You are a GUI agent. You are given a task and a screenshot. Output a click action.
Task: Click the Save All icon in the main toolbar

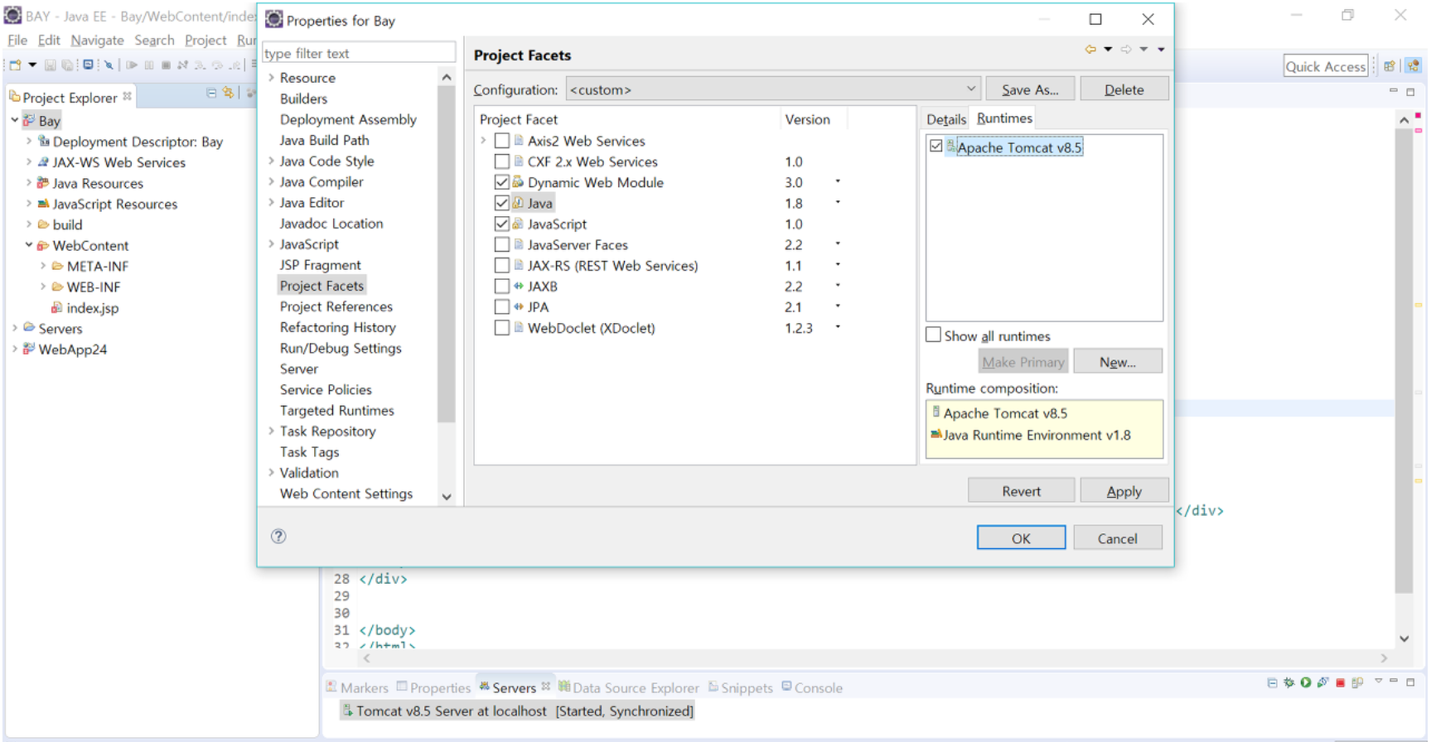(67, 65)
